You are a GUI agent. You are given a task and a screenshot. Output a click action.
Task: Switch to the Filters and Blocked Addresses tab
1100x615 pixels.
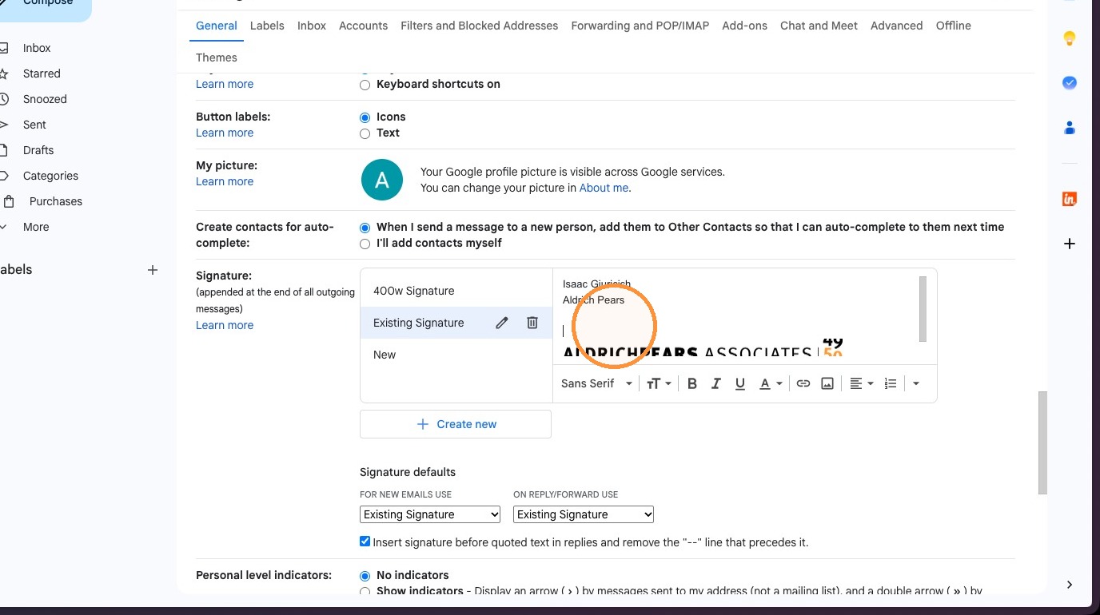pyautogui.click(x=479, y=26)
